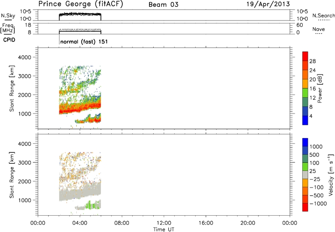Viewport: 335px width, 232px height.
Task: Click the light green velocity colorbar segment
Action: point(305,167)
